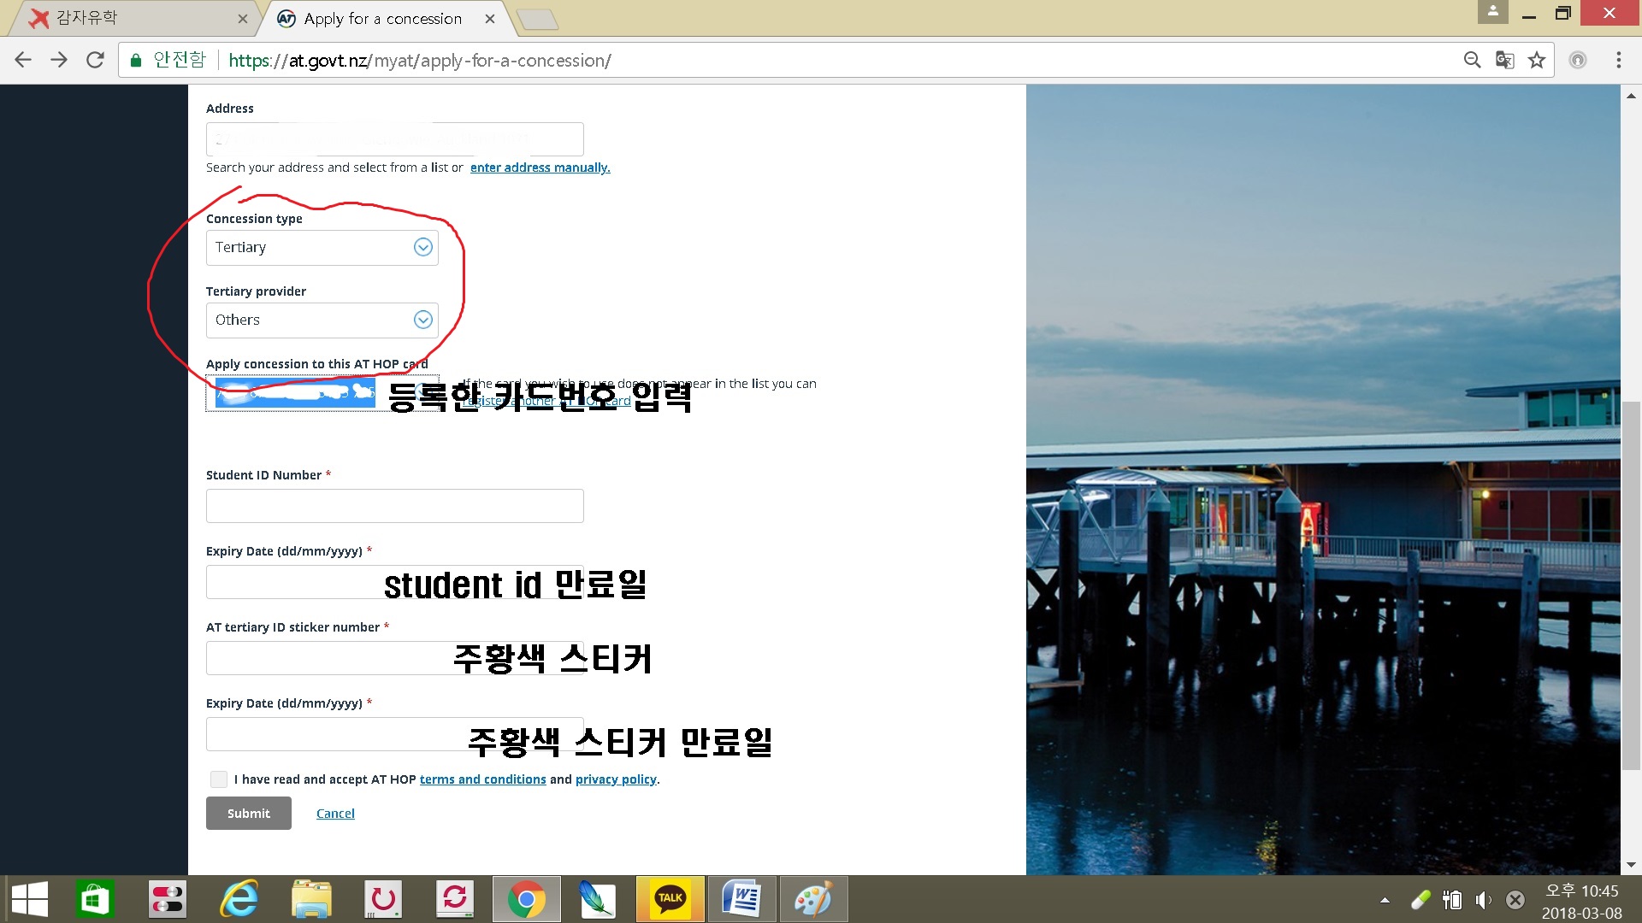Reload the current page
Screen dimensions: 1642x923
(95, 60)
